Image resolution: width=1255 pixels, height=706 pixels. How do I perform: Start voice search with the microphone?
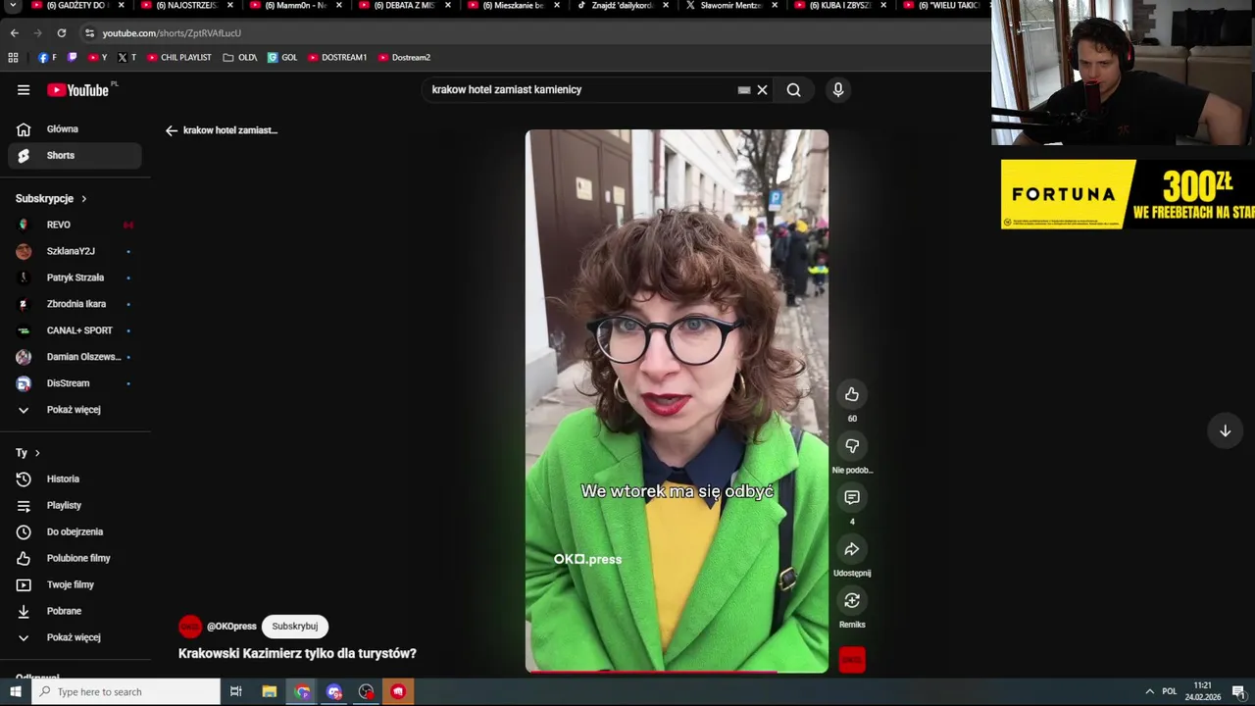click(838, 90)
